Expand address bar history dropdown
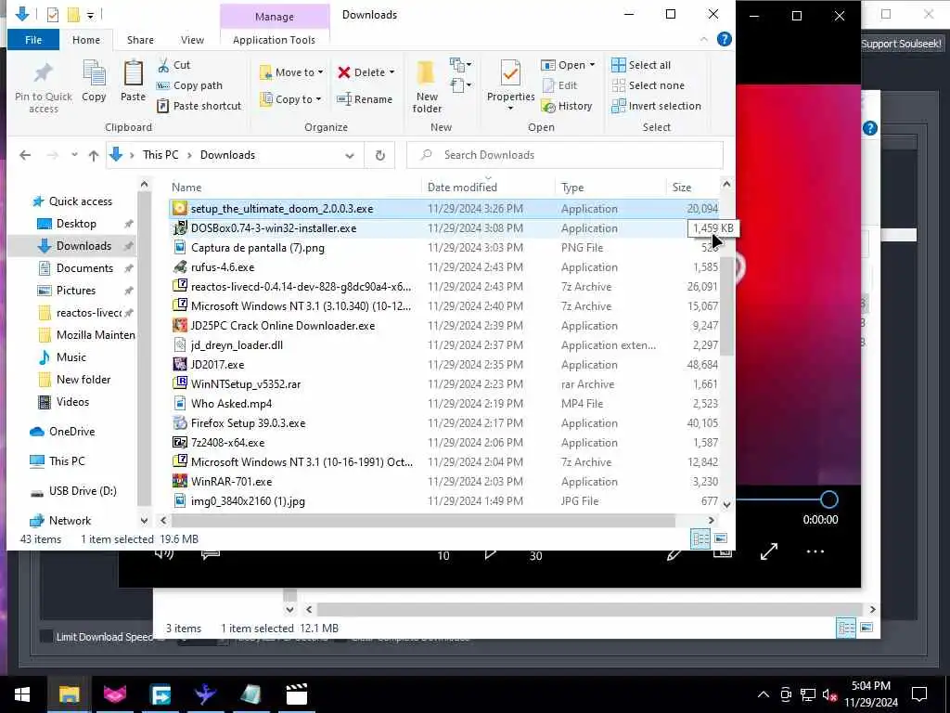The width and height of the screenshot is (950, 713). [x=350, y=155]
